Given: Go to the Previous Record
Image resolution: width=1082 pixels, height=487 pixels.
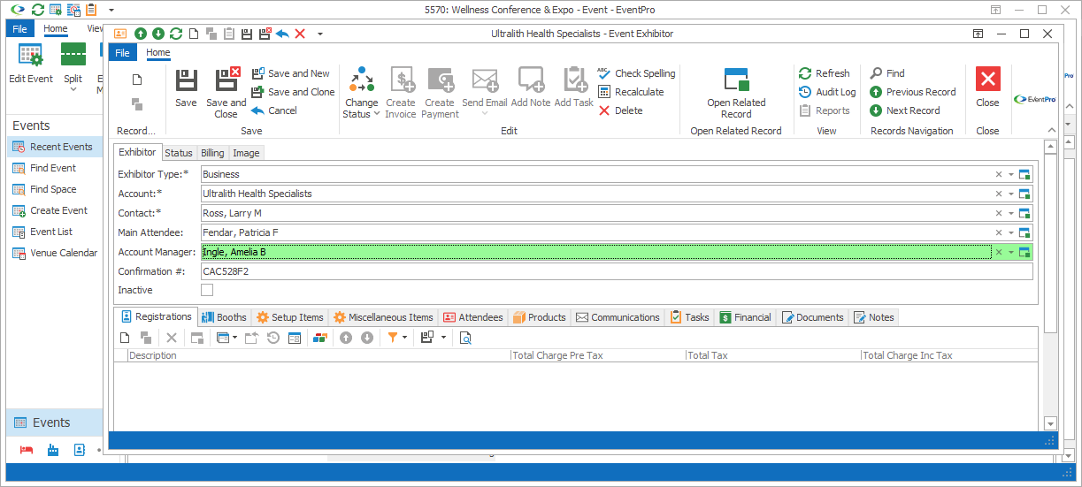Looking at the screenshot, I should (x=913, y=92).
